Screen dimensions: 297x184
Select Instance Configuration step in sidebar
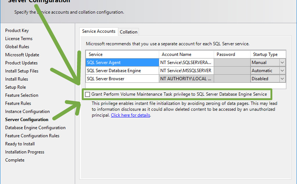27,112
